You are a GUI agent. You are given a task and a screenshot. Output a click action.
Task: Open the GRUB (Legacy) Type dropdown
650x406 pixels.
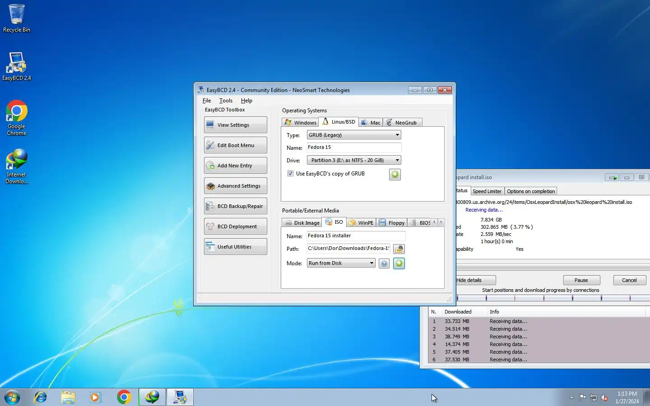coord(354,135)
